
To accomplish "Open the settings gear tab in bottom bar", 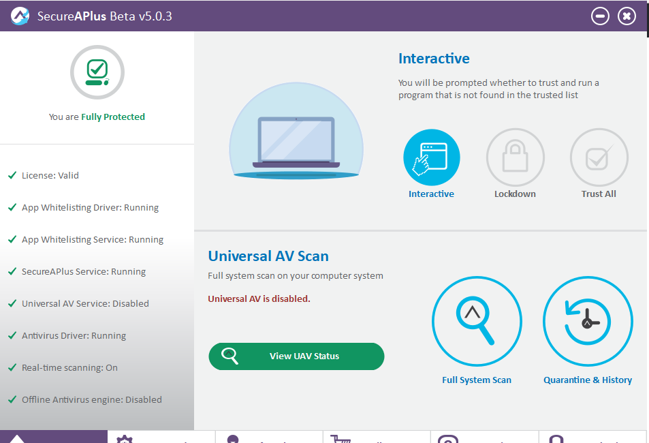I will (161, 437).
